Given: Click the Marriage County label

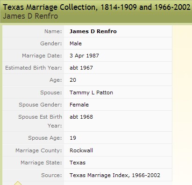Looking at the screenshot, I should [x=39, y=150].
